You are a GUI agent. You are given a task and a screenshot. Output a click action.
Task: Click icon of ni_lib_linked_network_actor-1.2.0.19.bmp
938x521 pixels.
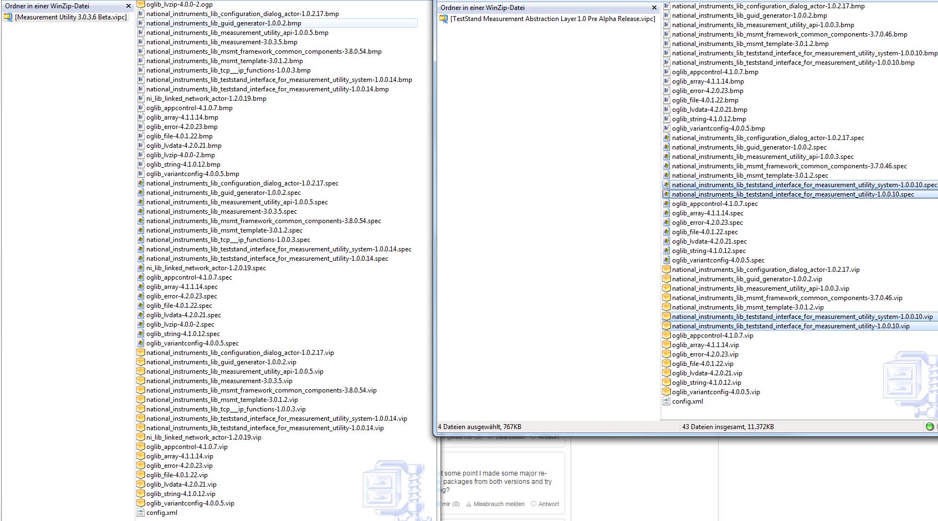pyautogui.click(x=141, y=99)
